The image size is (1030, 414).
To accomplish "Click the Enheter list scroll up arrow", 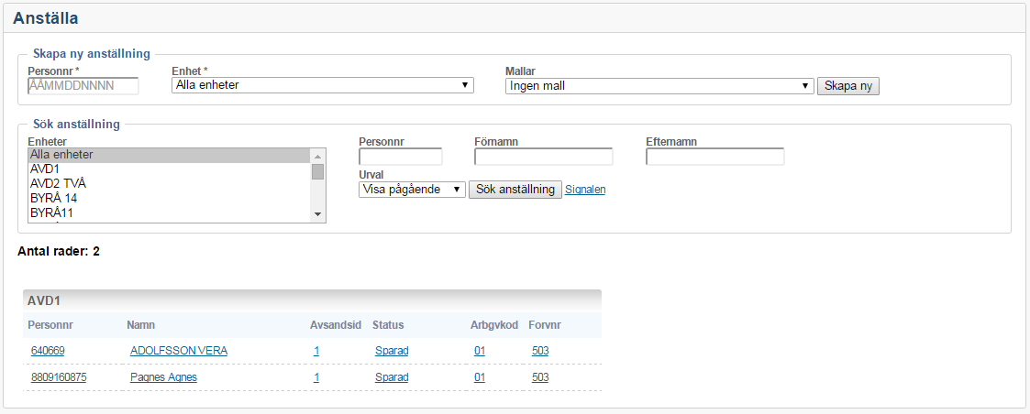I will [318, 156].
